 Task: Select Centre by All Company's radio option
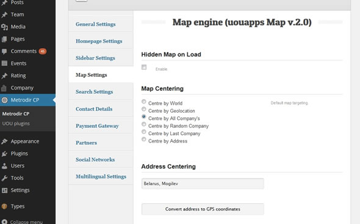(144, 117)
